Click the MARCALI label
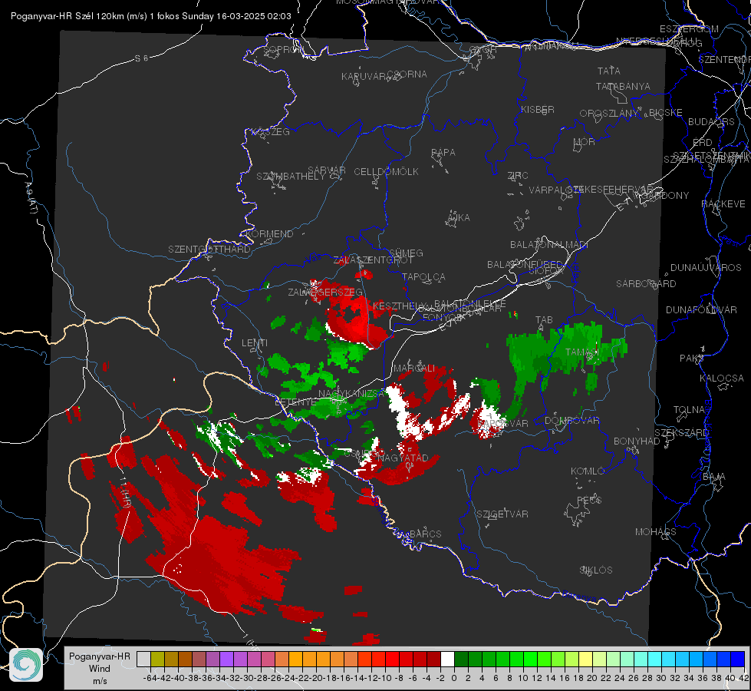This screenshot has height=691, width=751. pyautogui.click(x=414, y=369)
